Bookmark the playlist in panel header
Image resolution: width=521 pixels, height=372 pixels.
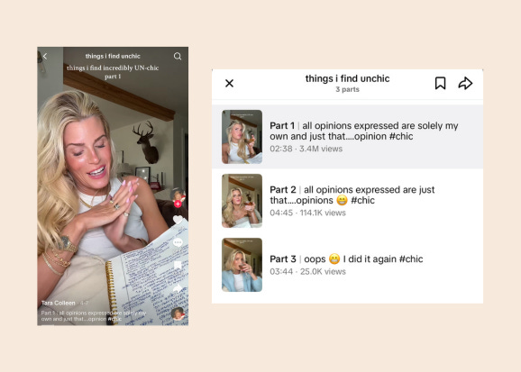(x=440, y=83)
